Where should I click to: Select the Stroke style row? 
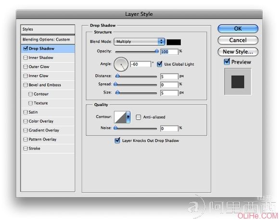click(48, 148)
